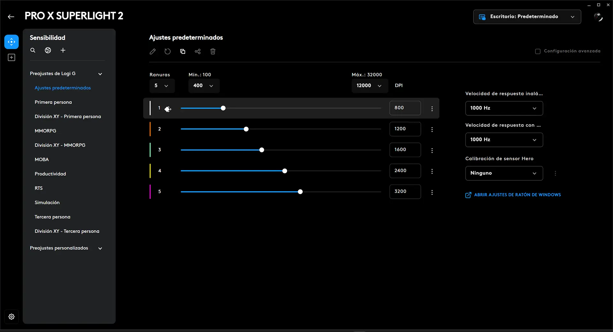Click the slot 3 DPI slider handle

(261, 150)
